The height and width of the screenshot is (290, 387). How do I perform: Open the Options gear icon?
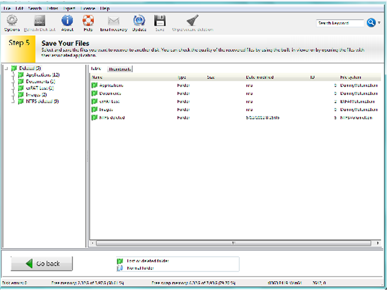[12, 21]
